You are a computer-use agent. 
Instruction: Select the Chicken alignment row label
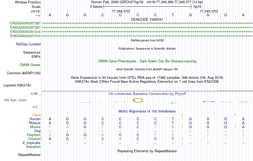tap(34, 139)
